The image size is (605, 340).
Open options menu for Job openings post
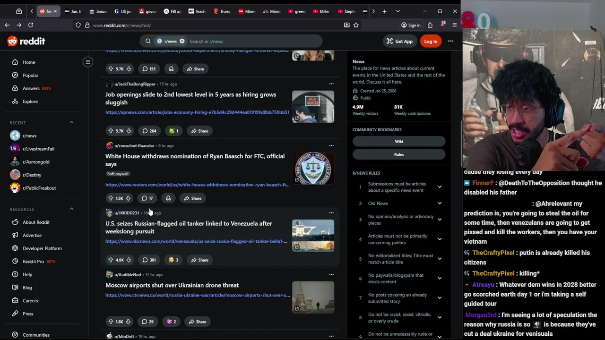[x=331, y=84]
